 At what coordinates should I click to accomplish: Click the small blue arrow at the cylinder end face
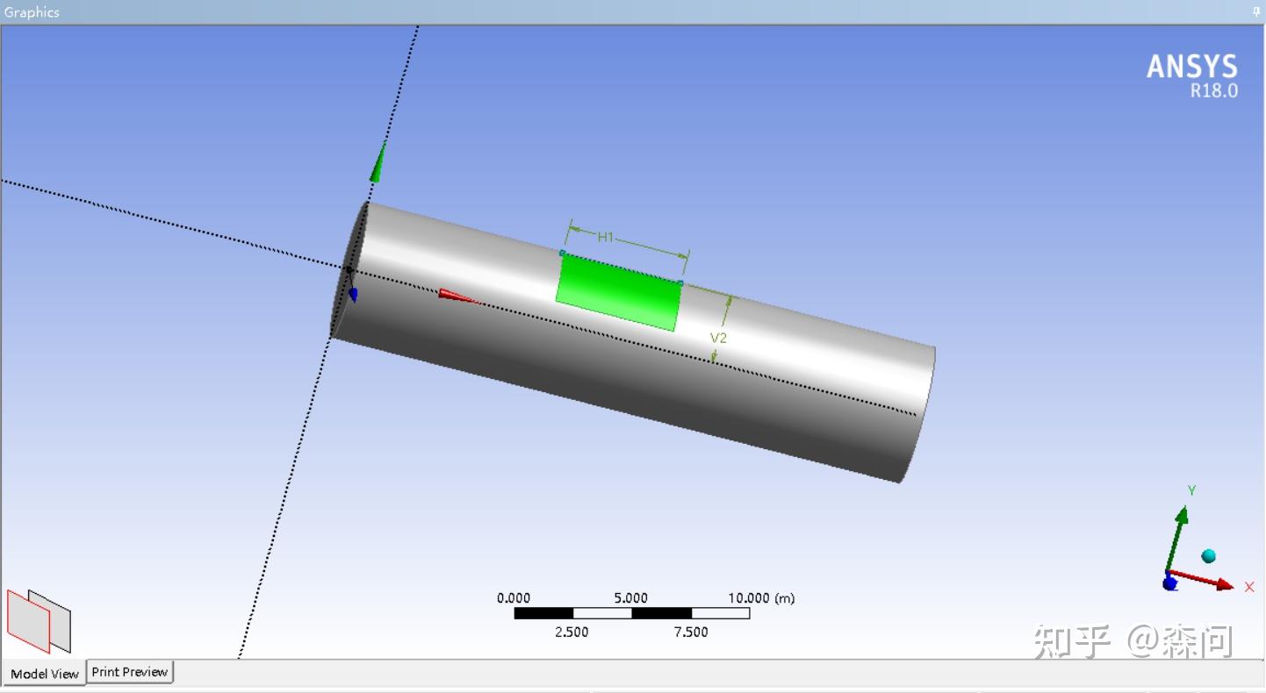point(352,293)
